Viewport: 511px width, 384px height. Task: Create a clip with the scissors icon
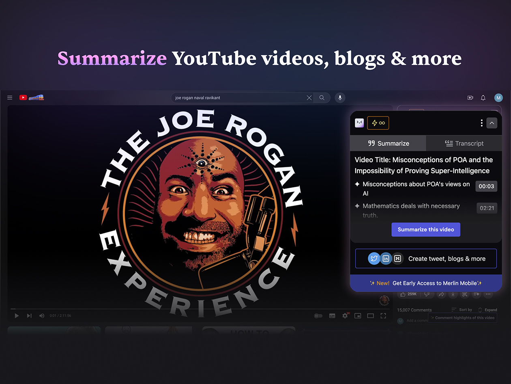tap(465, 294)
